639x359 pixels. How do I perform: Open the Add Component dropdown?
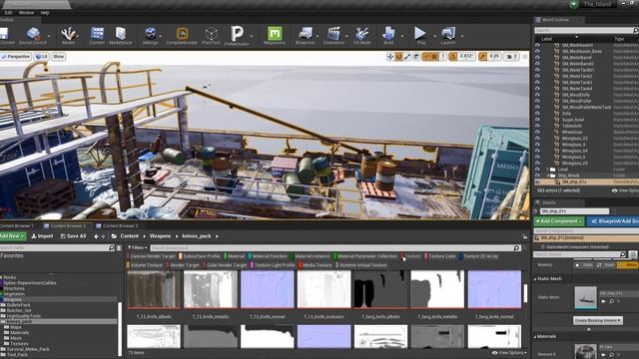[559, 221]
